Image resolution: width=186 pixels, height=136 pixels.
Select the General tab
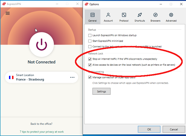(x=92, y=17)
